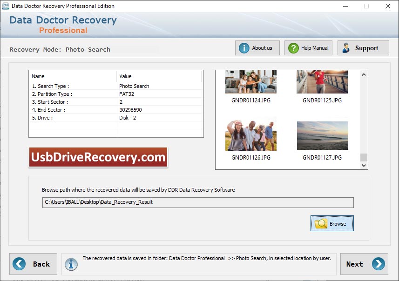This screenshot has height=281, width=399.
Task: Select thumbnail GNDR01126.JPG
Action: pos(250,135)
